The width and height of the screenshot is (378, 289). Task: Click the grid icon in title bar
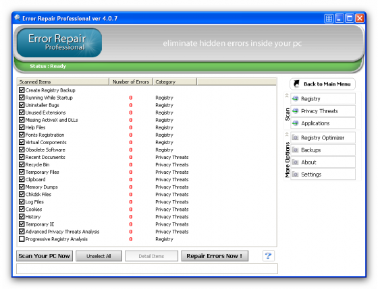pyautogui.click(x=329, y=19)
